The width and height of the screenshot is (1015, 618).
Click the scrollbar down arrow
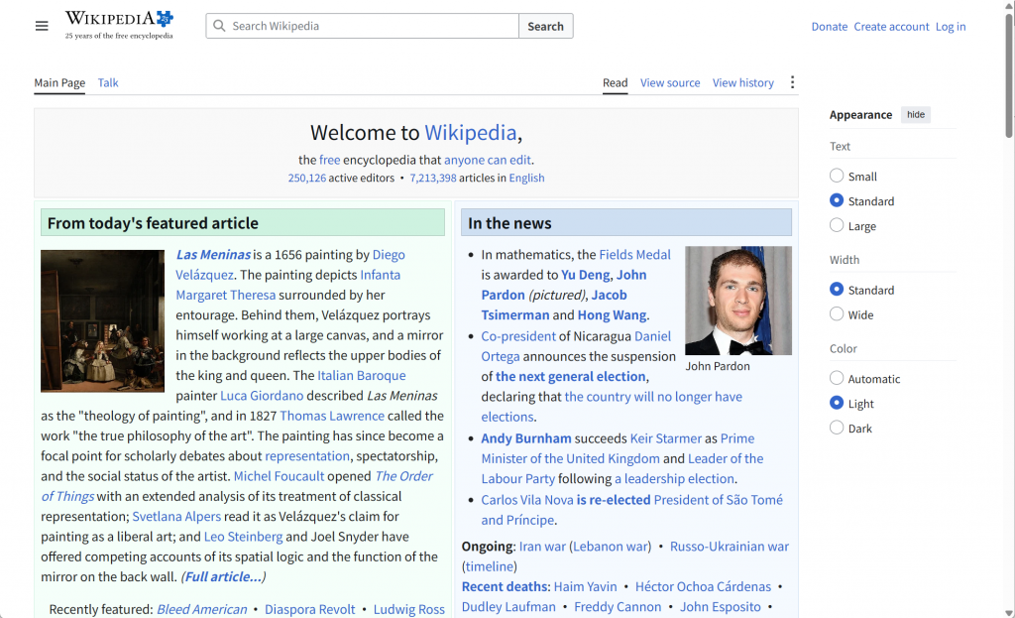pos(1009,612)
